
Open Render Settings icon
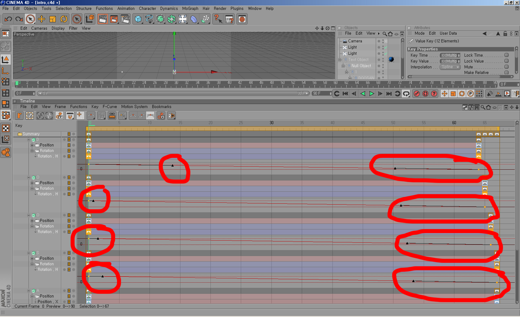pos(125,19)
